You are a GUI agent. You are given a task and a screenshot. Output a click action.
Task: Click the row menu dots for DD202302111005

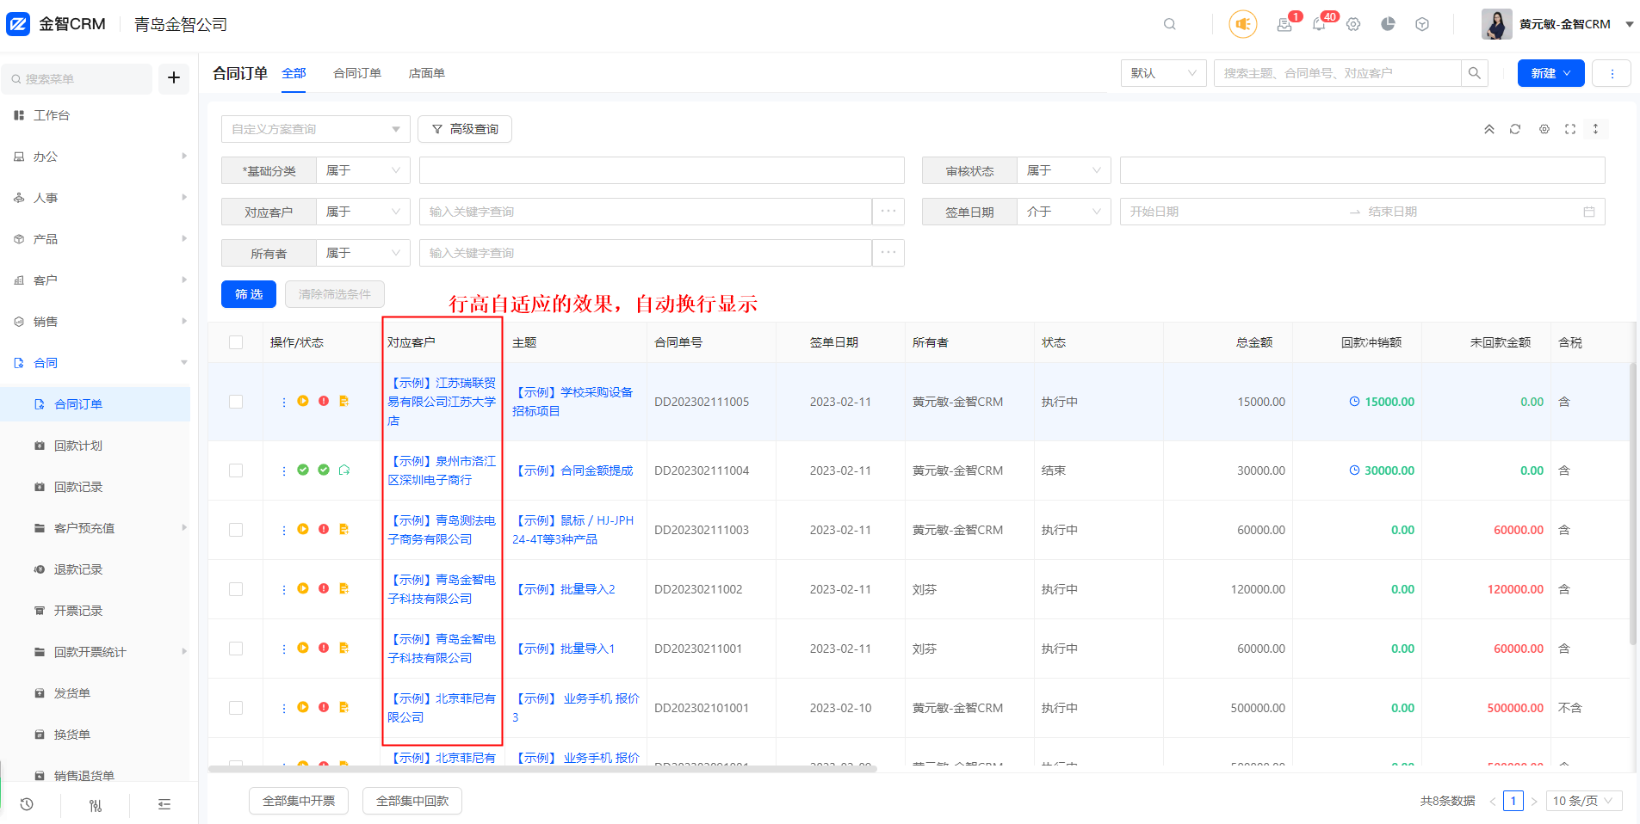pos(284,402)
